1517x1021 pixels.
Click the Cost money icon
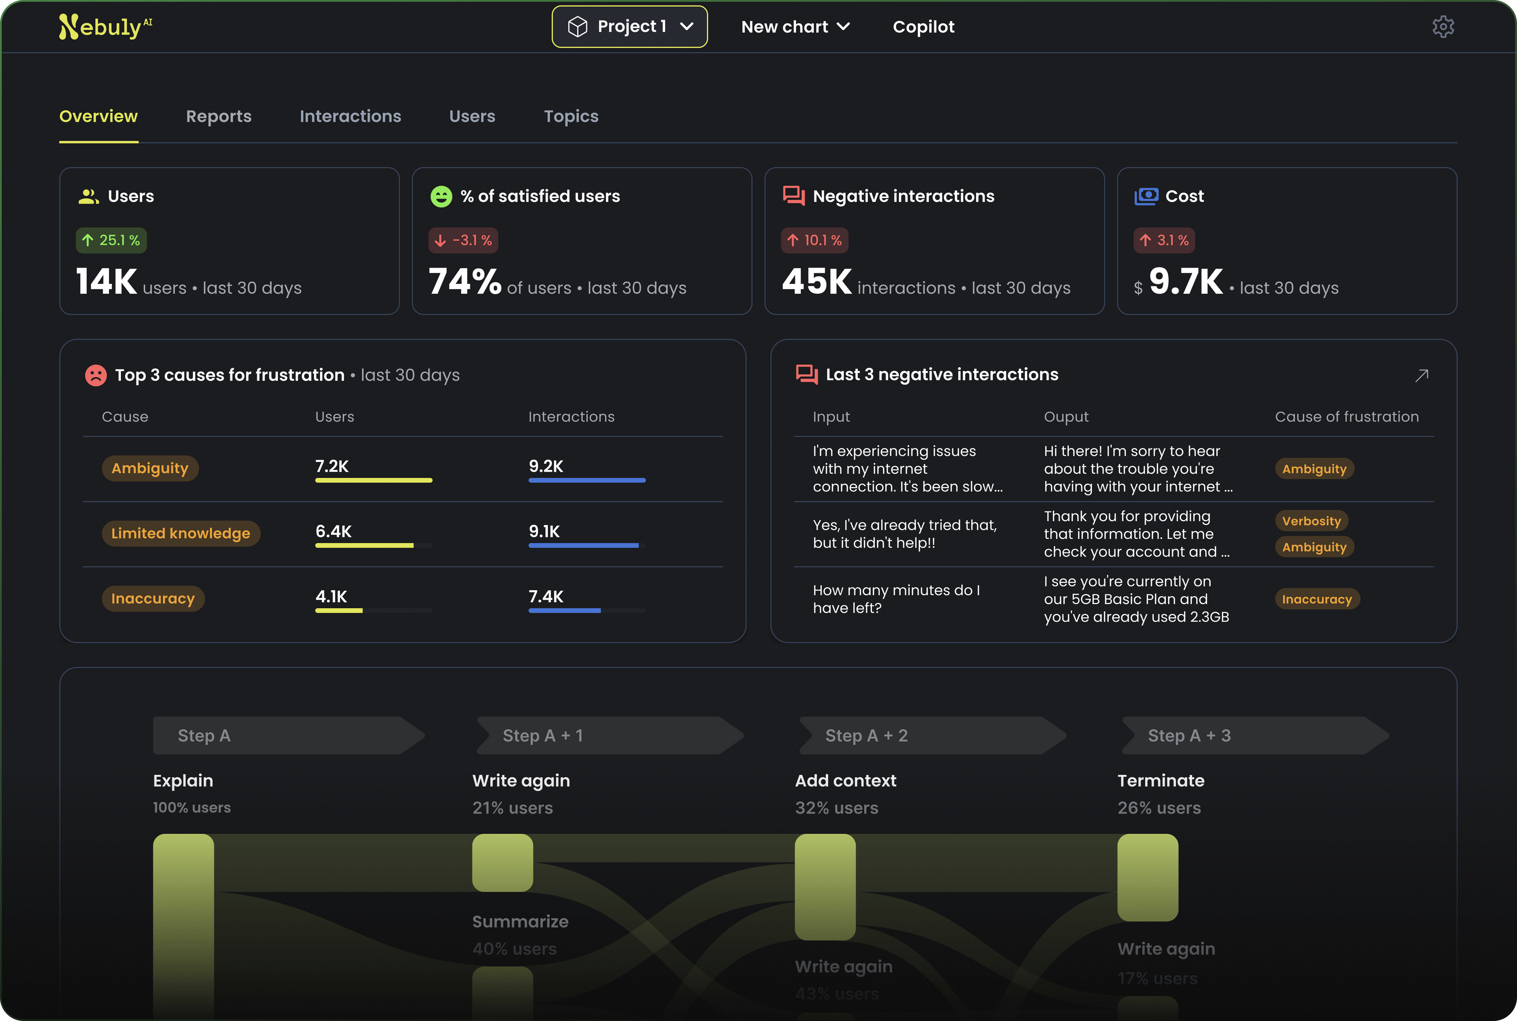coord(1146,196)
